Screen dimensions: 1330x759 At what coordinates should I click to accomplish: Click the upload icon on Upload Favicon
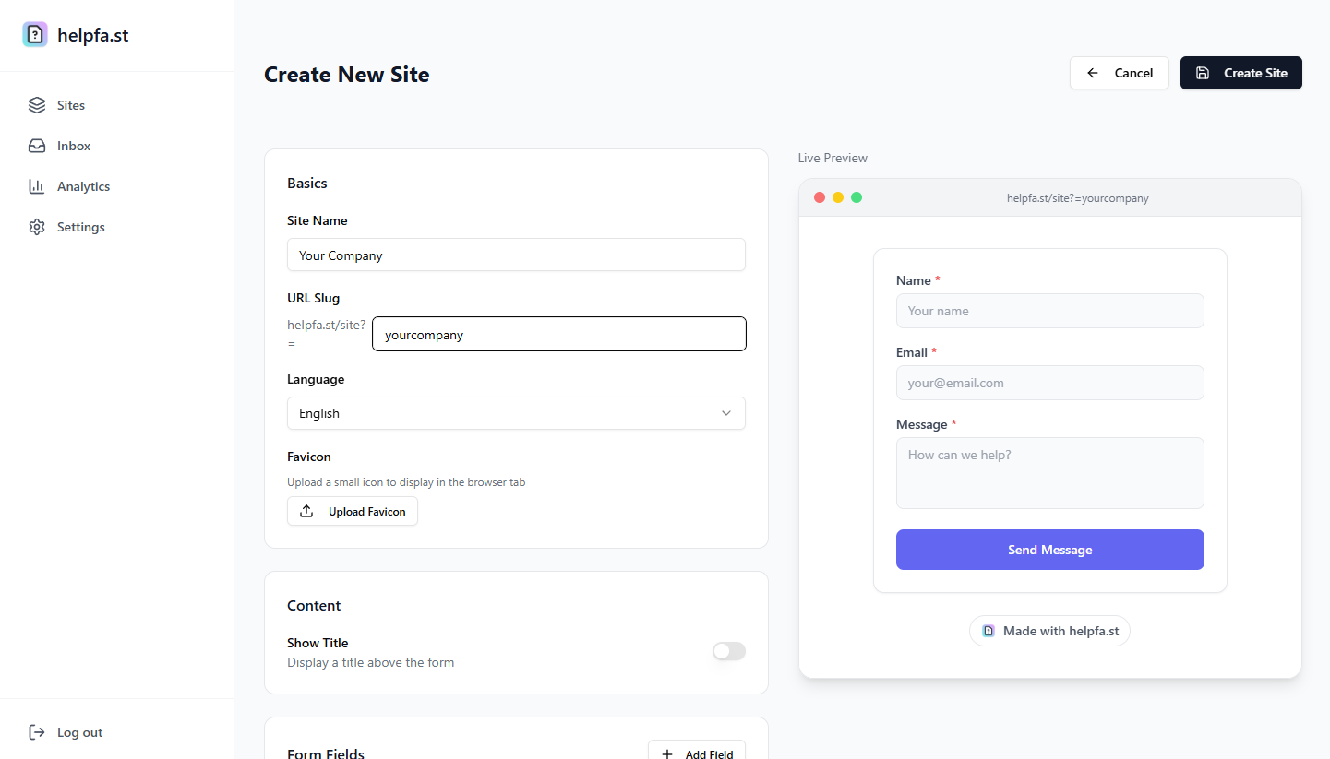click(306, 510)
